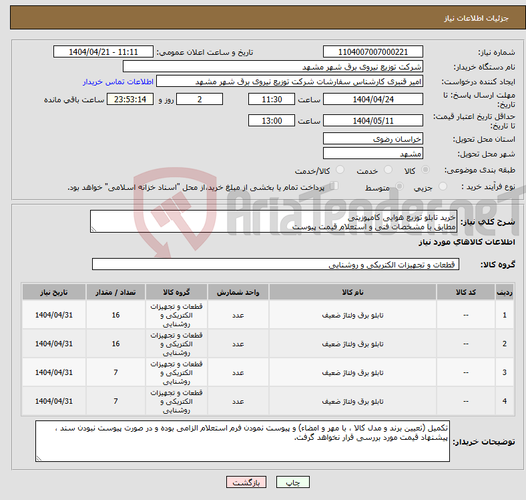The image size is (526, 500).
Task: Click the گروه کالا column header
Action: click(x=176, y=292)
